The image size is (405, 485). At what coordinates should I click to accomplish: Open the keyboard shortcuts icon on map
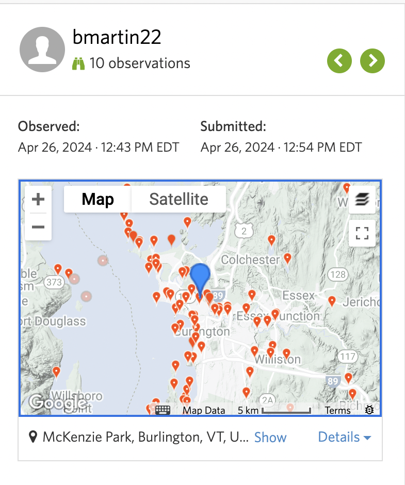click(163, 410)
